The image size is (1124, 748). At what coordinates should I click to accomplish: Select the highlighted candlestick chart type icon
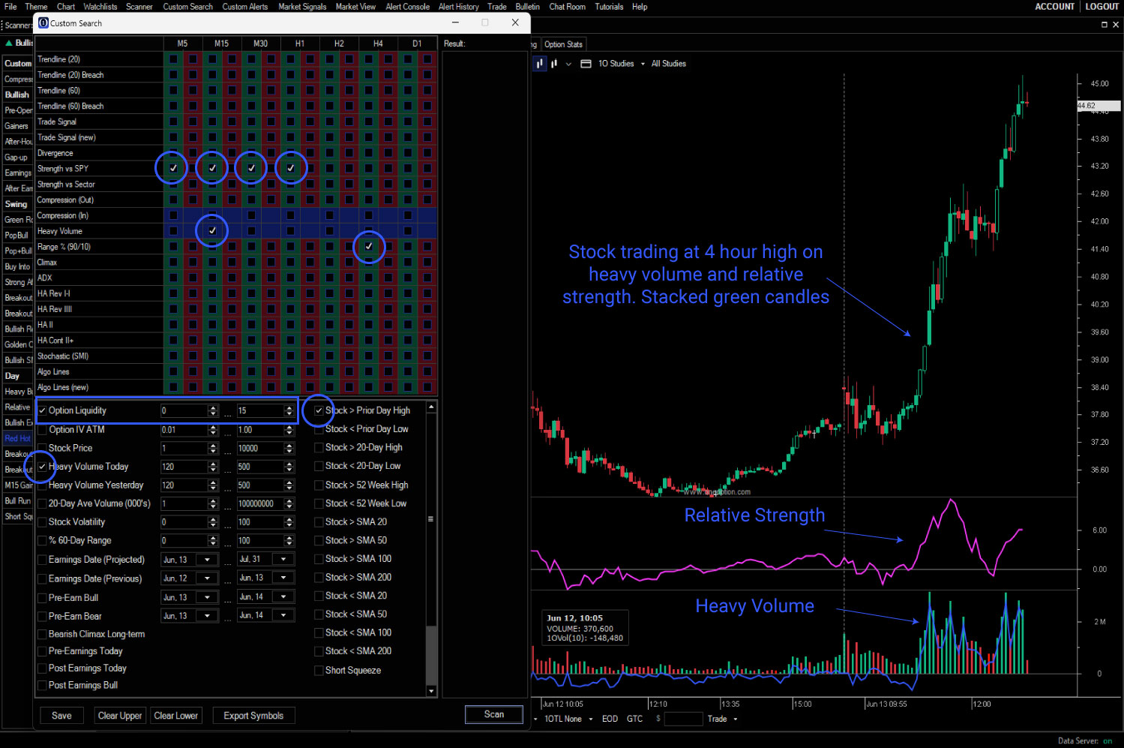point(539,64)
